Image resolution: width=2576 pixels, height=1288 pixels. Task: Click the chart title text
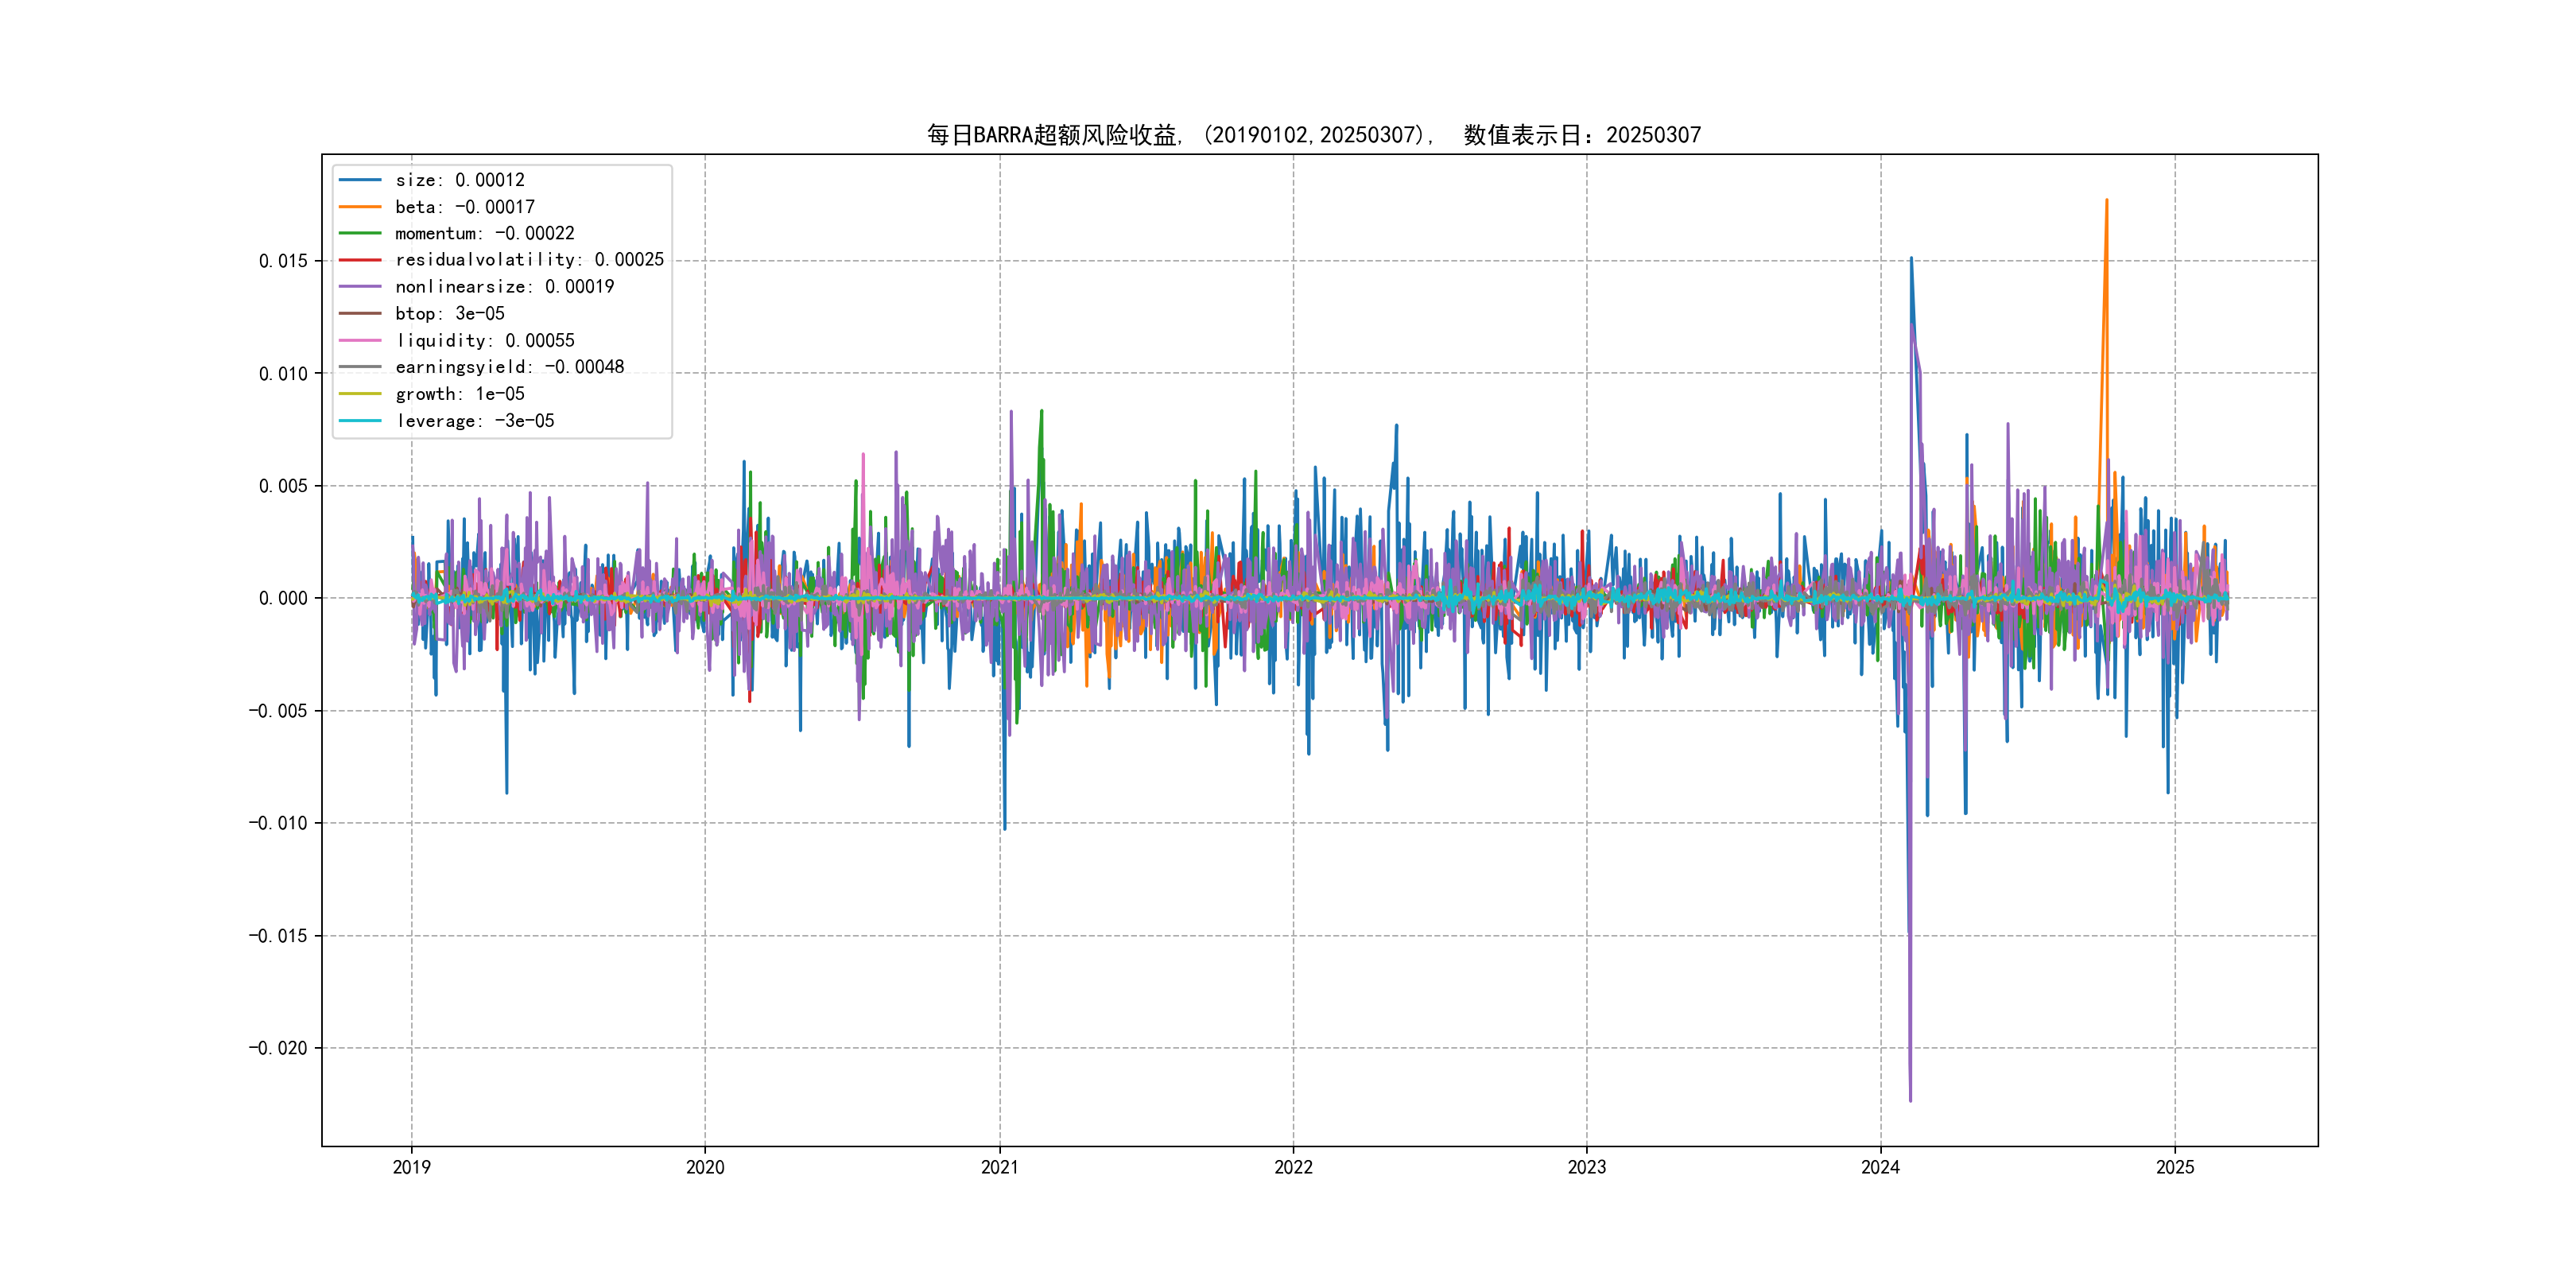(x=1313, y=135)
